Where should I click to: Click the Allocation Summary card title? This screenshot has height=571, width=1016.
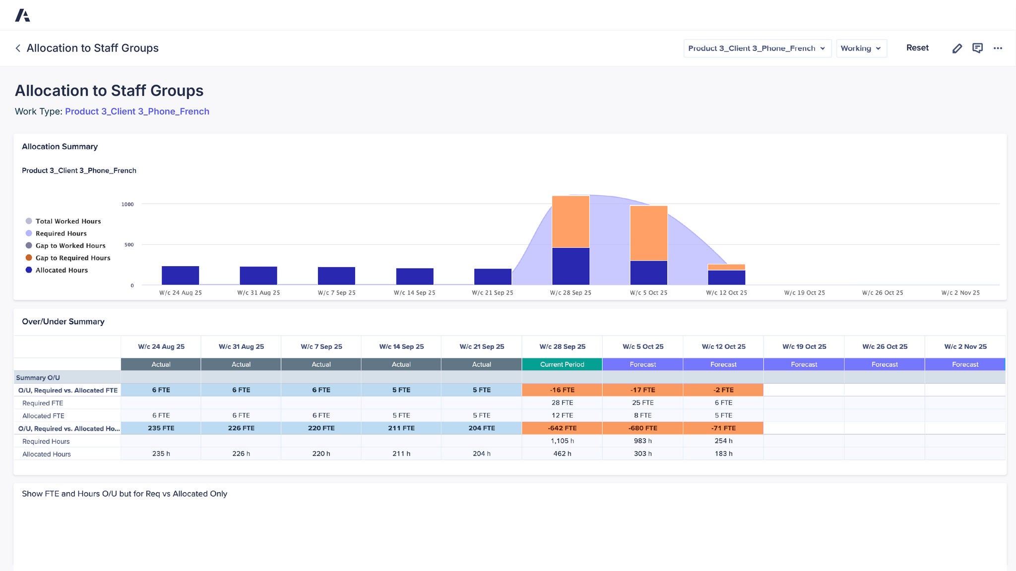coord(60,147)
